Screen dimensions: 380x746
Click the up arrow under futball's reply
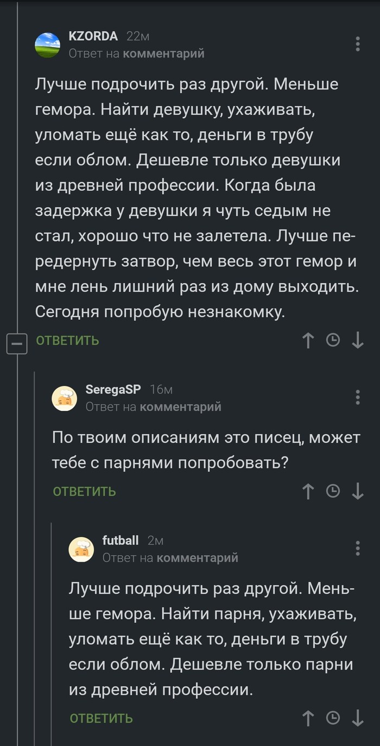coord(308,718)
